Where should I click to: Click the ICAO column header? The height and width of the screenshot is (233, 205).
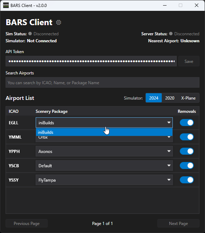tap(14, 111)
